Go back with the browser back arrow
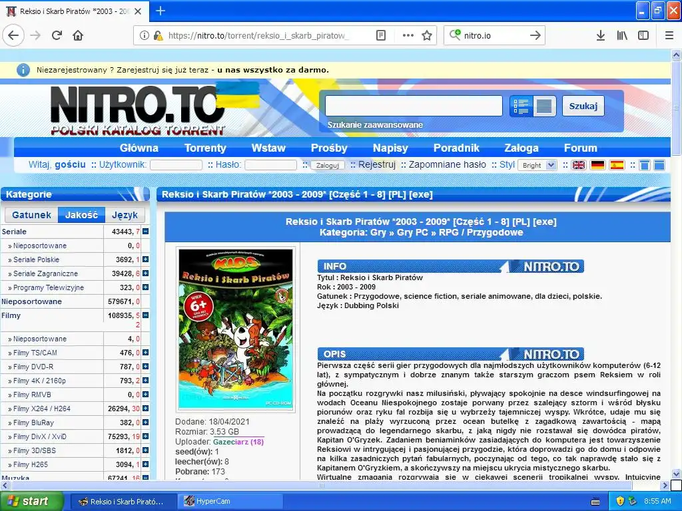Image resolution: width=682 pixels, height=511 pixels. [x=13, y=35]
